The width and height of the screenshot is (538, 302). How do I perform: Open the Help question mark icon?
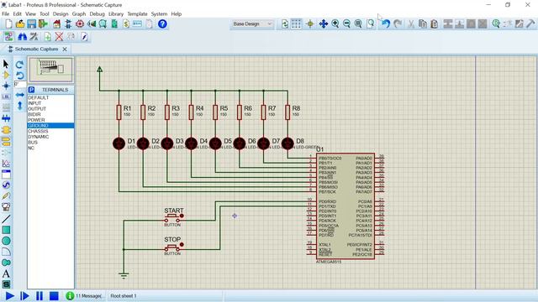(162, 24)
